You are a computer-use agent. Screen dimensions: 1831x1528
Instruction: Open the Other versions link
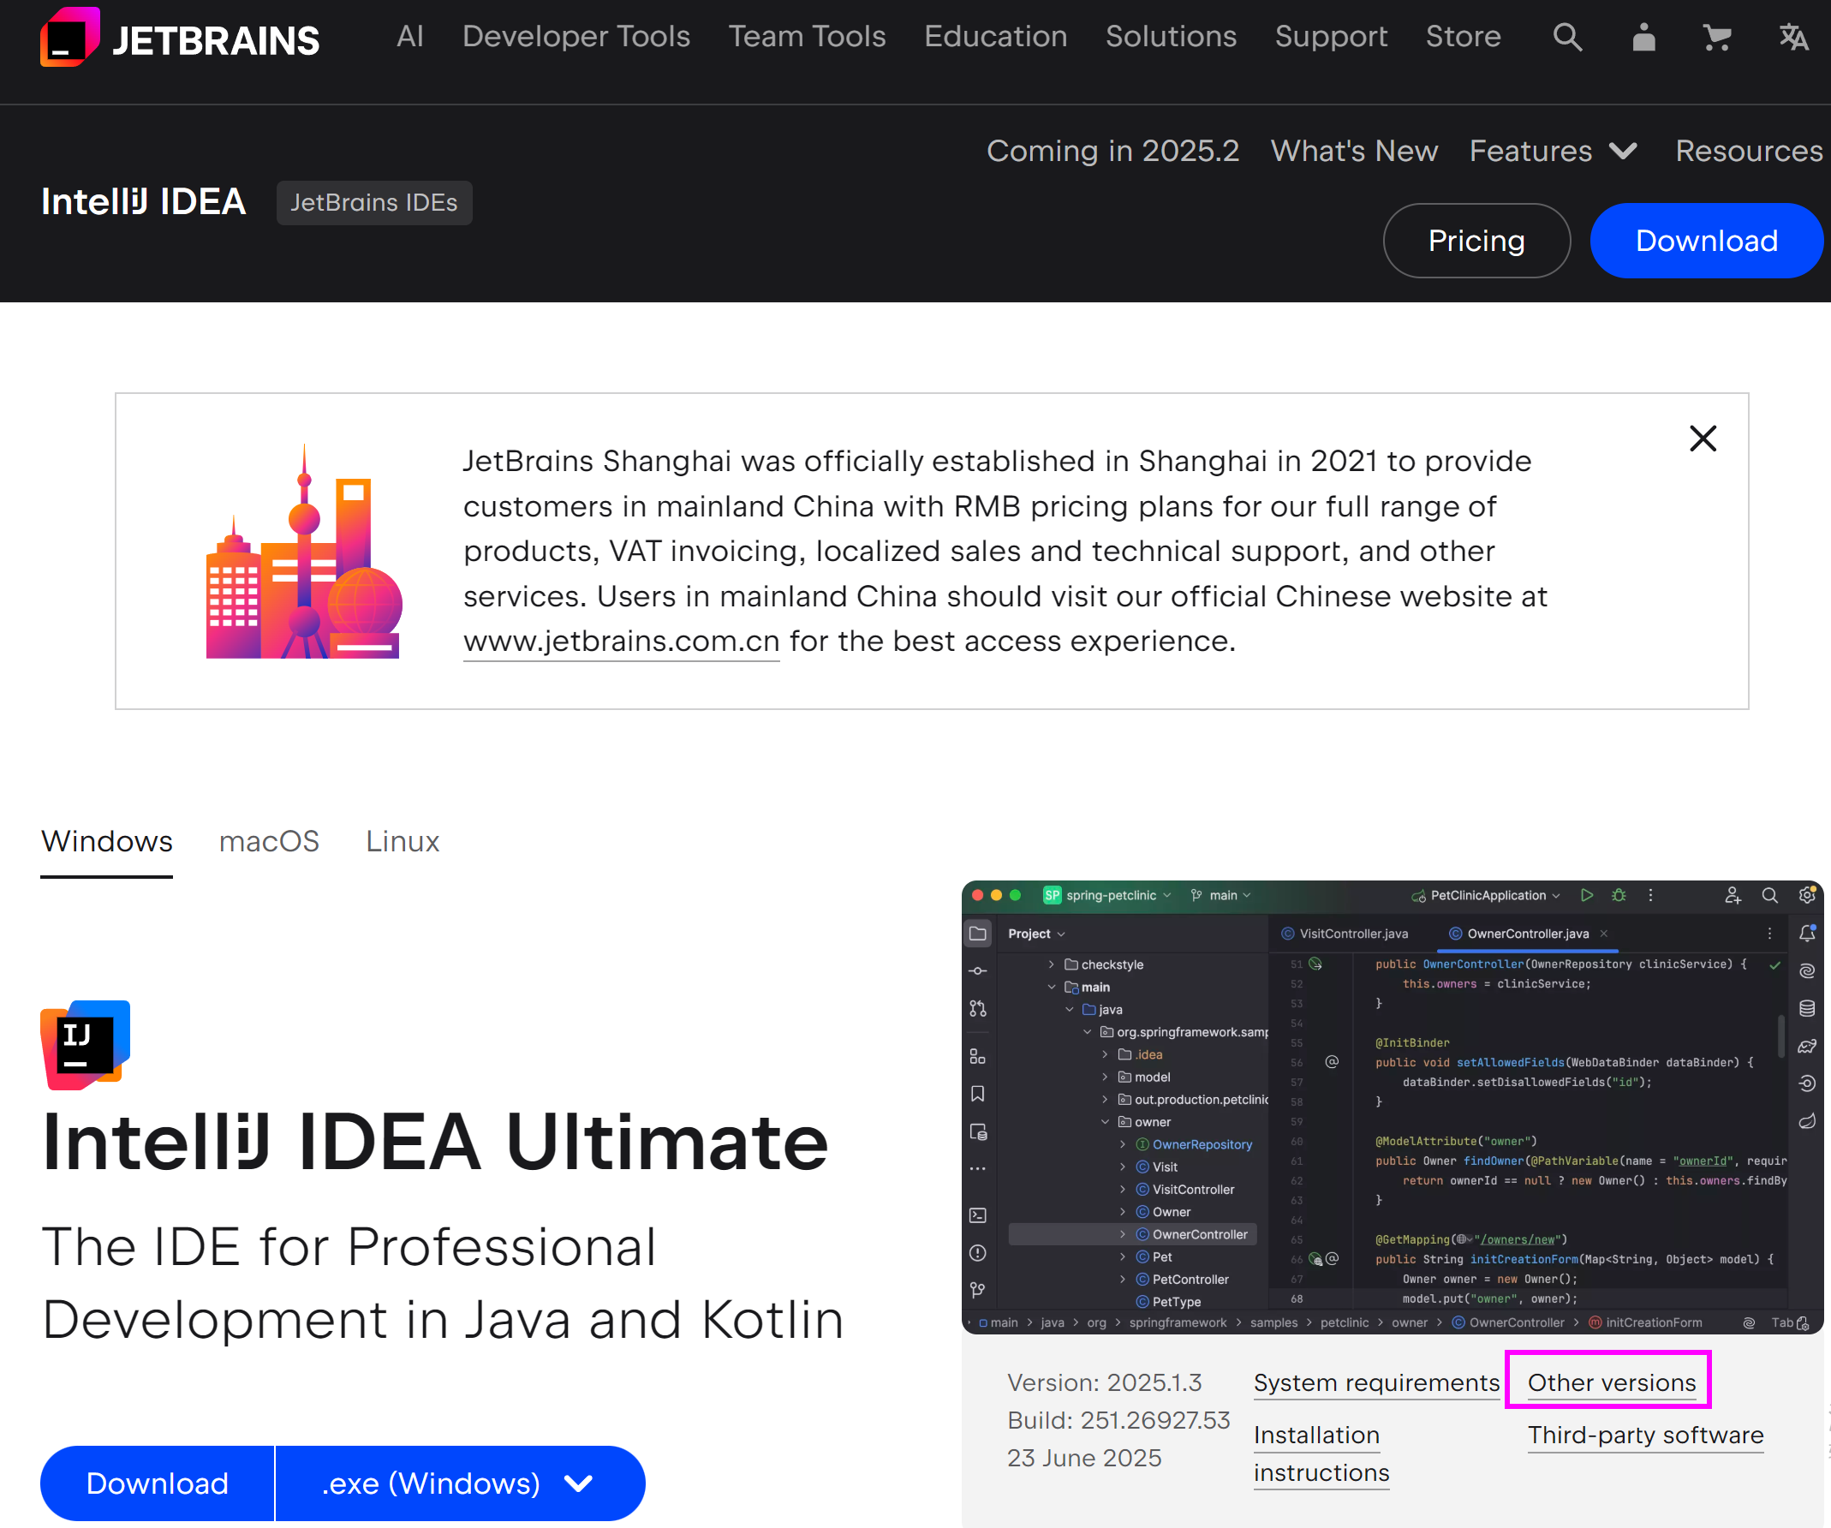pos(1611,1382)
